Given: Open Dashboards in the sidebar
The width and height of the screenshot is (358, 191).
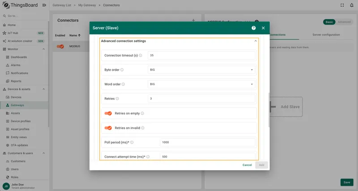Looking at the screenshot, I should coord(24,57).
